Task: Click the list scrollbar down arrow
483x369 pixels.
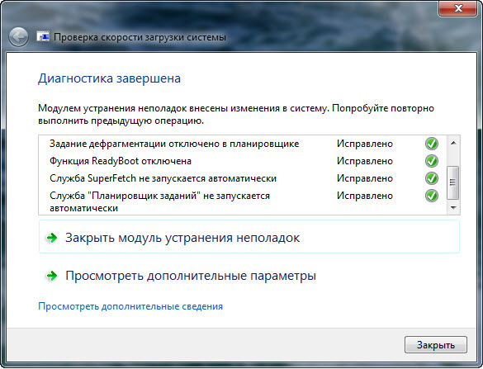Action: 453,207
